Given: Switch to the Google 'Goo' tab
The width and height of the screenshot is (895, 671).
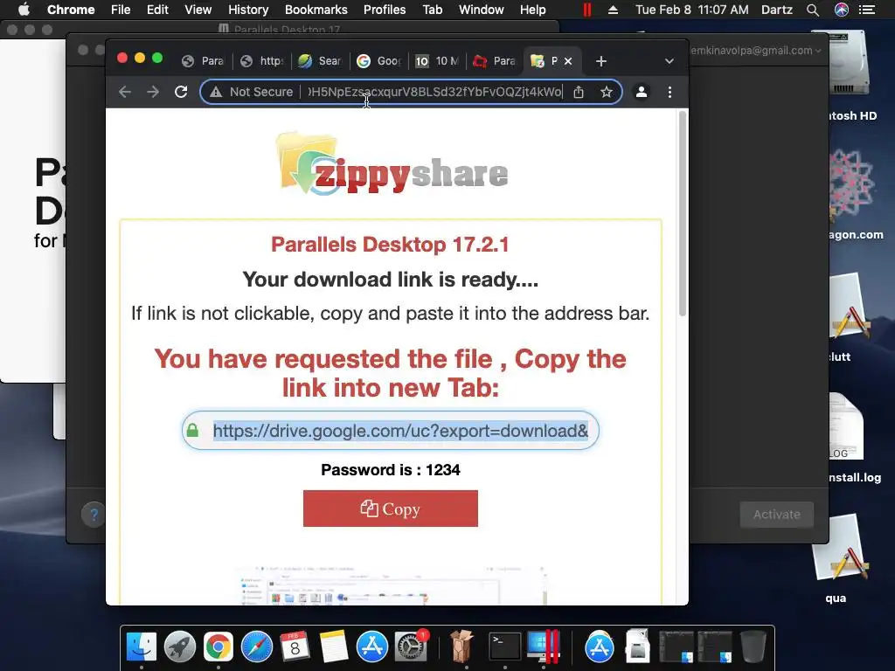Looking at the screenshot, I should click(x=379, y=61).
